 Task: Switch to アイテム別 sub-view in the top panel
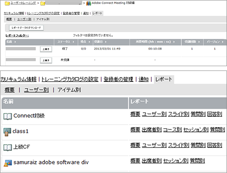(x=43, y=19)
